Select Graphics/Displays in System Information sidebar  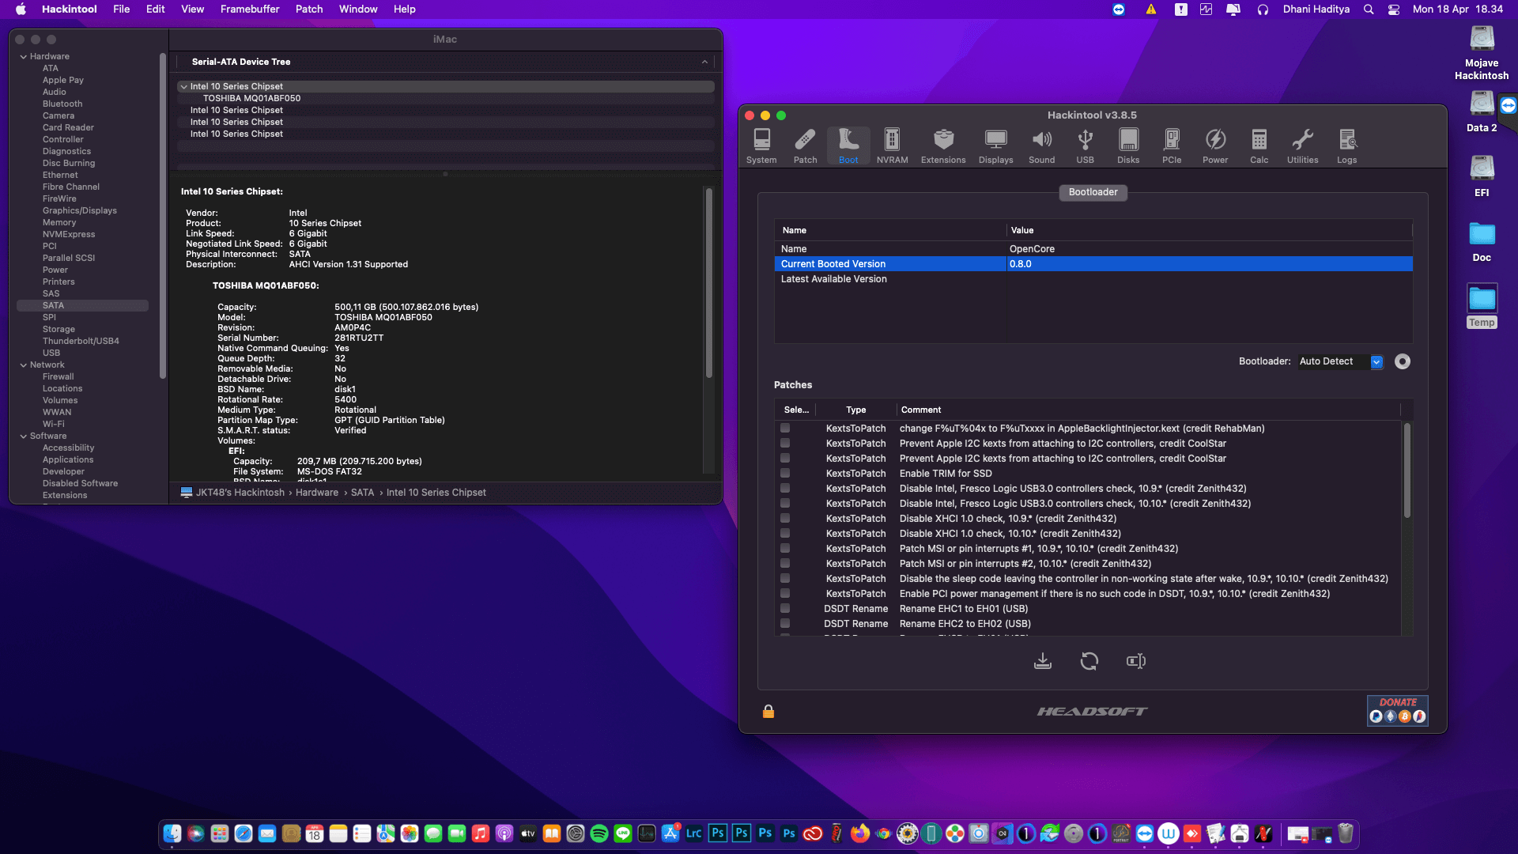pyautogui.click(x=79, y=210)
